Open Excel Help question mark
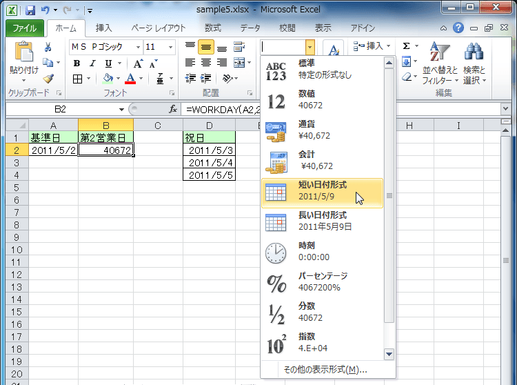 458,28
